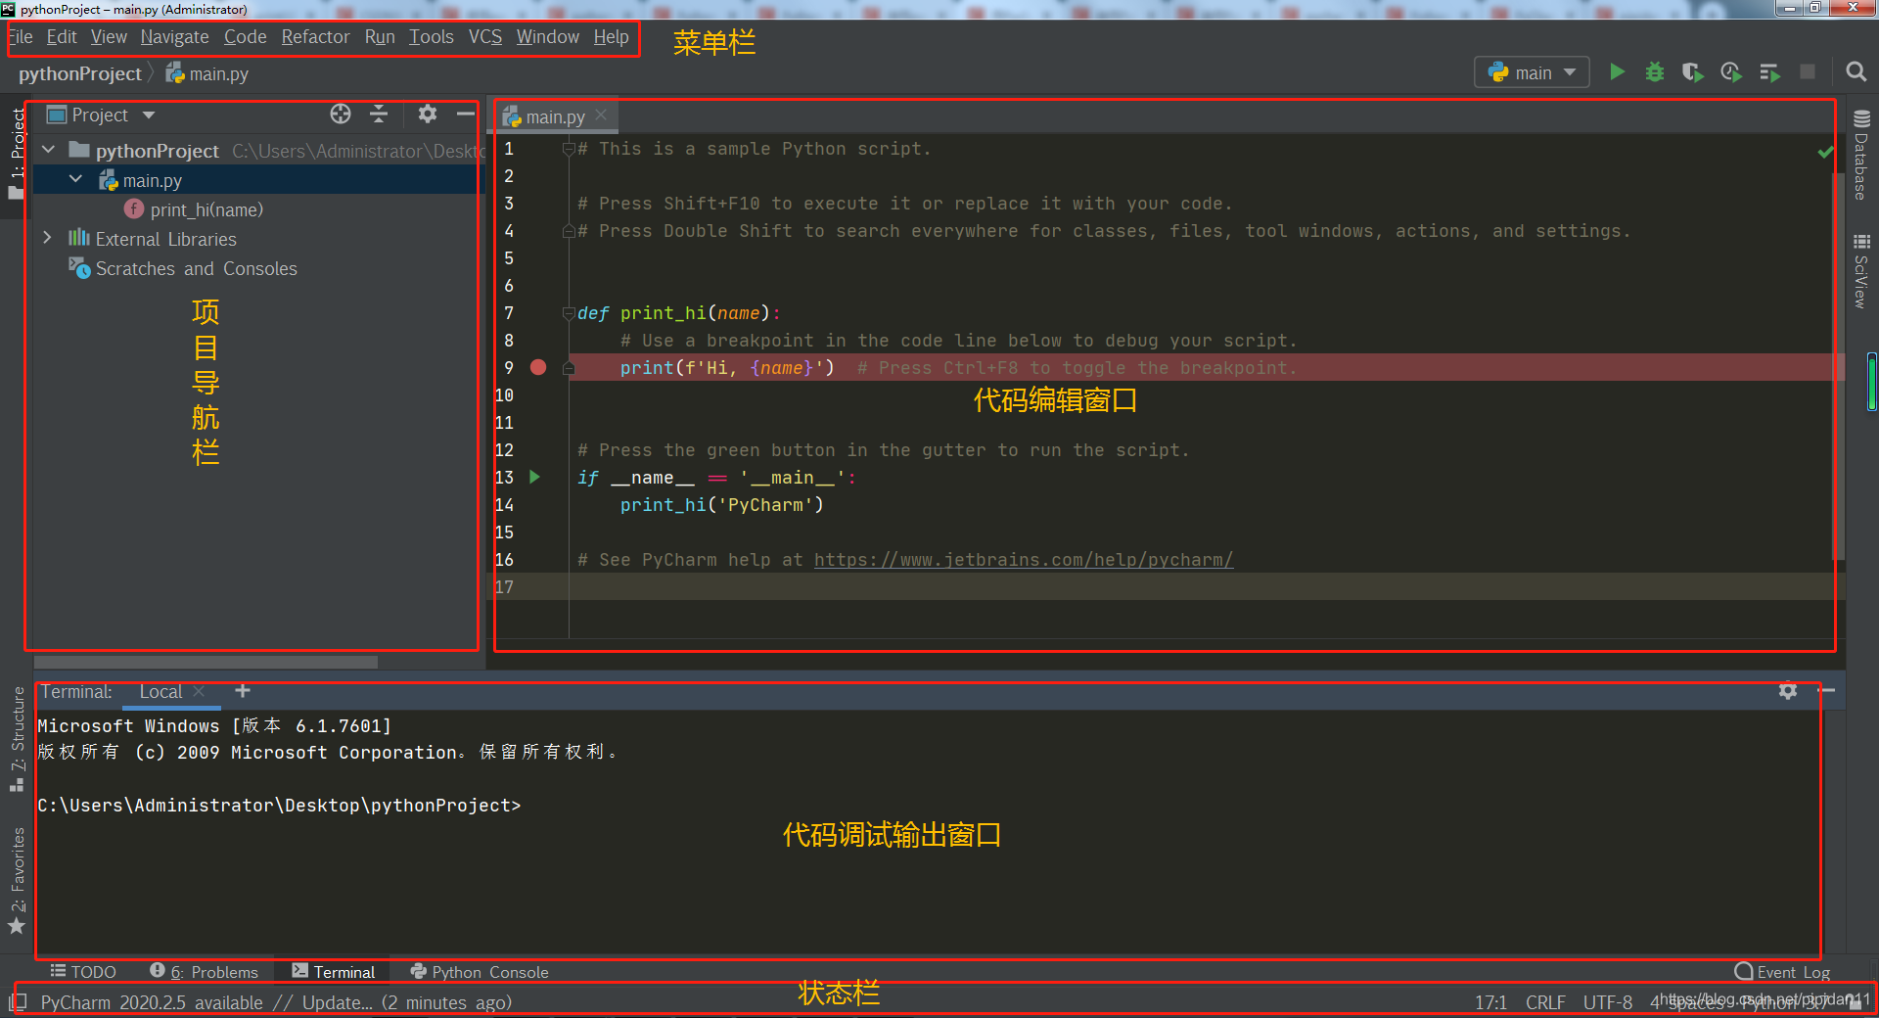Click in the terminal command prompt line

[279, 806]
